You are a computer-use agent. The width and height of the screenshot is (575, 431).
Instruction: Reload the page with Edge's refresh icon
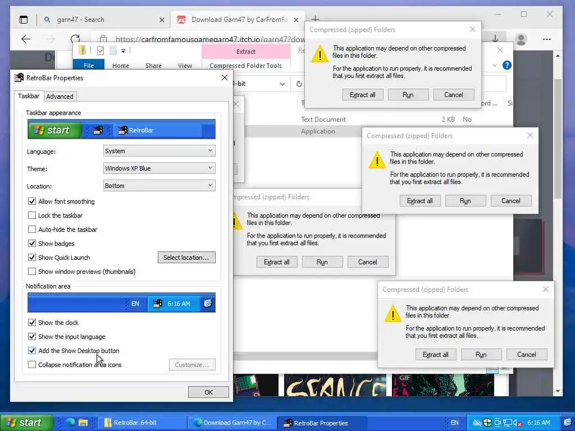75,39
